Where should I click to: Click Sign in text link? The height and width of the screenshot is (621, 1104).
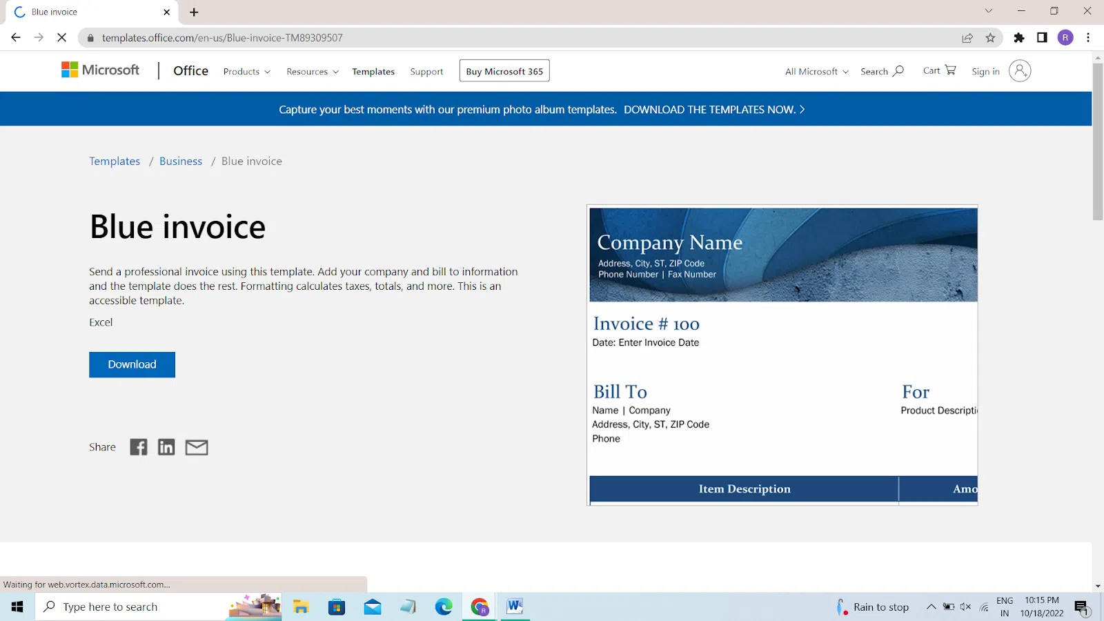pyautogui.click(x=985, y=72)
